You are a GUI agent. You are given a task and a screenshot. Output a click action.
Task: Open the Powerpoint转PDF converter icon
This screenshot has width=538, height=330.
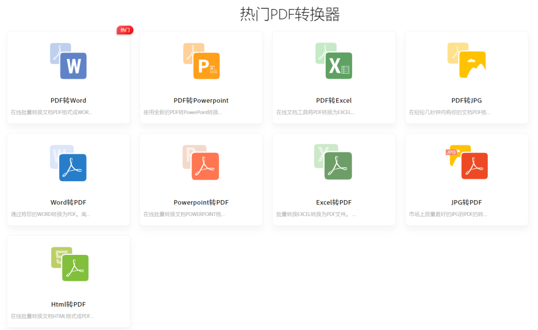click(201, 162)
